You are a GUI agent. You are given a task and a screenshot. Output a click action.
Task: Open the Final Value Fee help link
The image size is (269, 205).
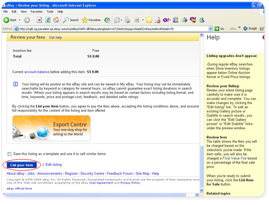click(x=234, y=158)
